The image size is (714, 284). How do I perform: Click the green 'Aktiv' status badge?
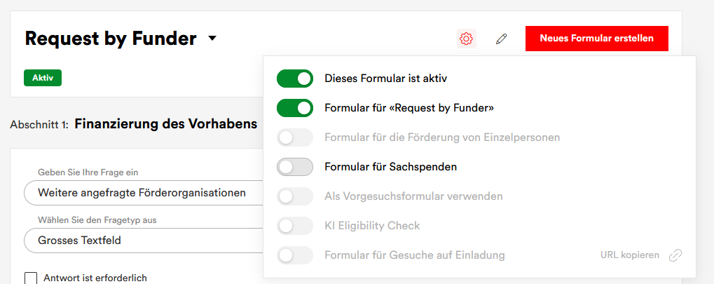43,78
